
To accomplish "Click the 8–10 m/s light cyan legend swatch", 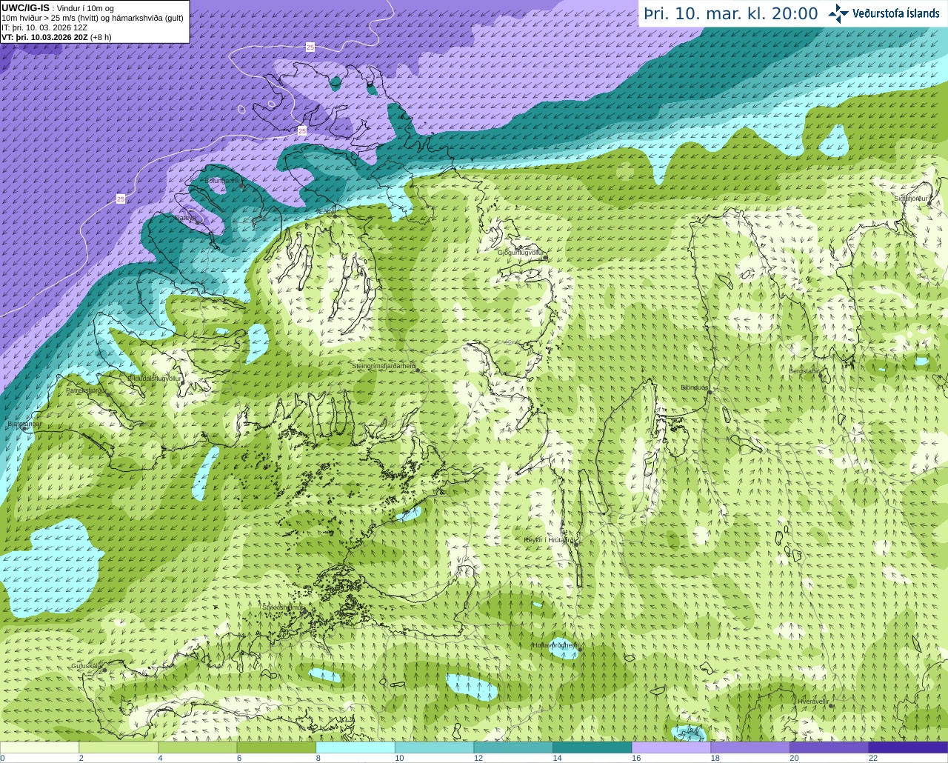I will point(355,747).
